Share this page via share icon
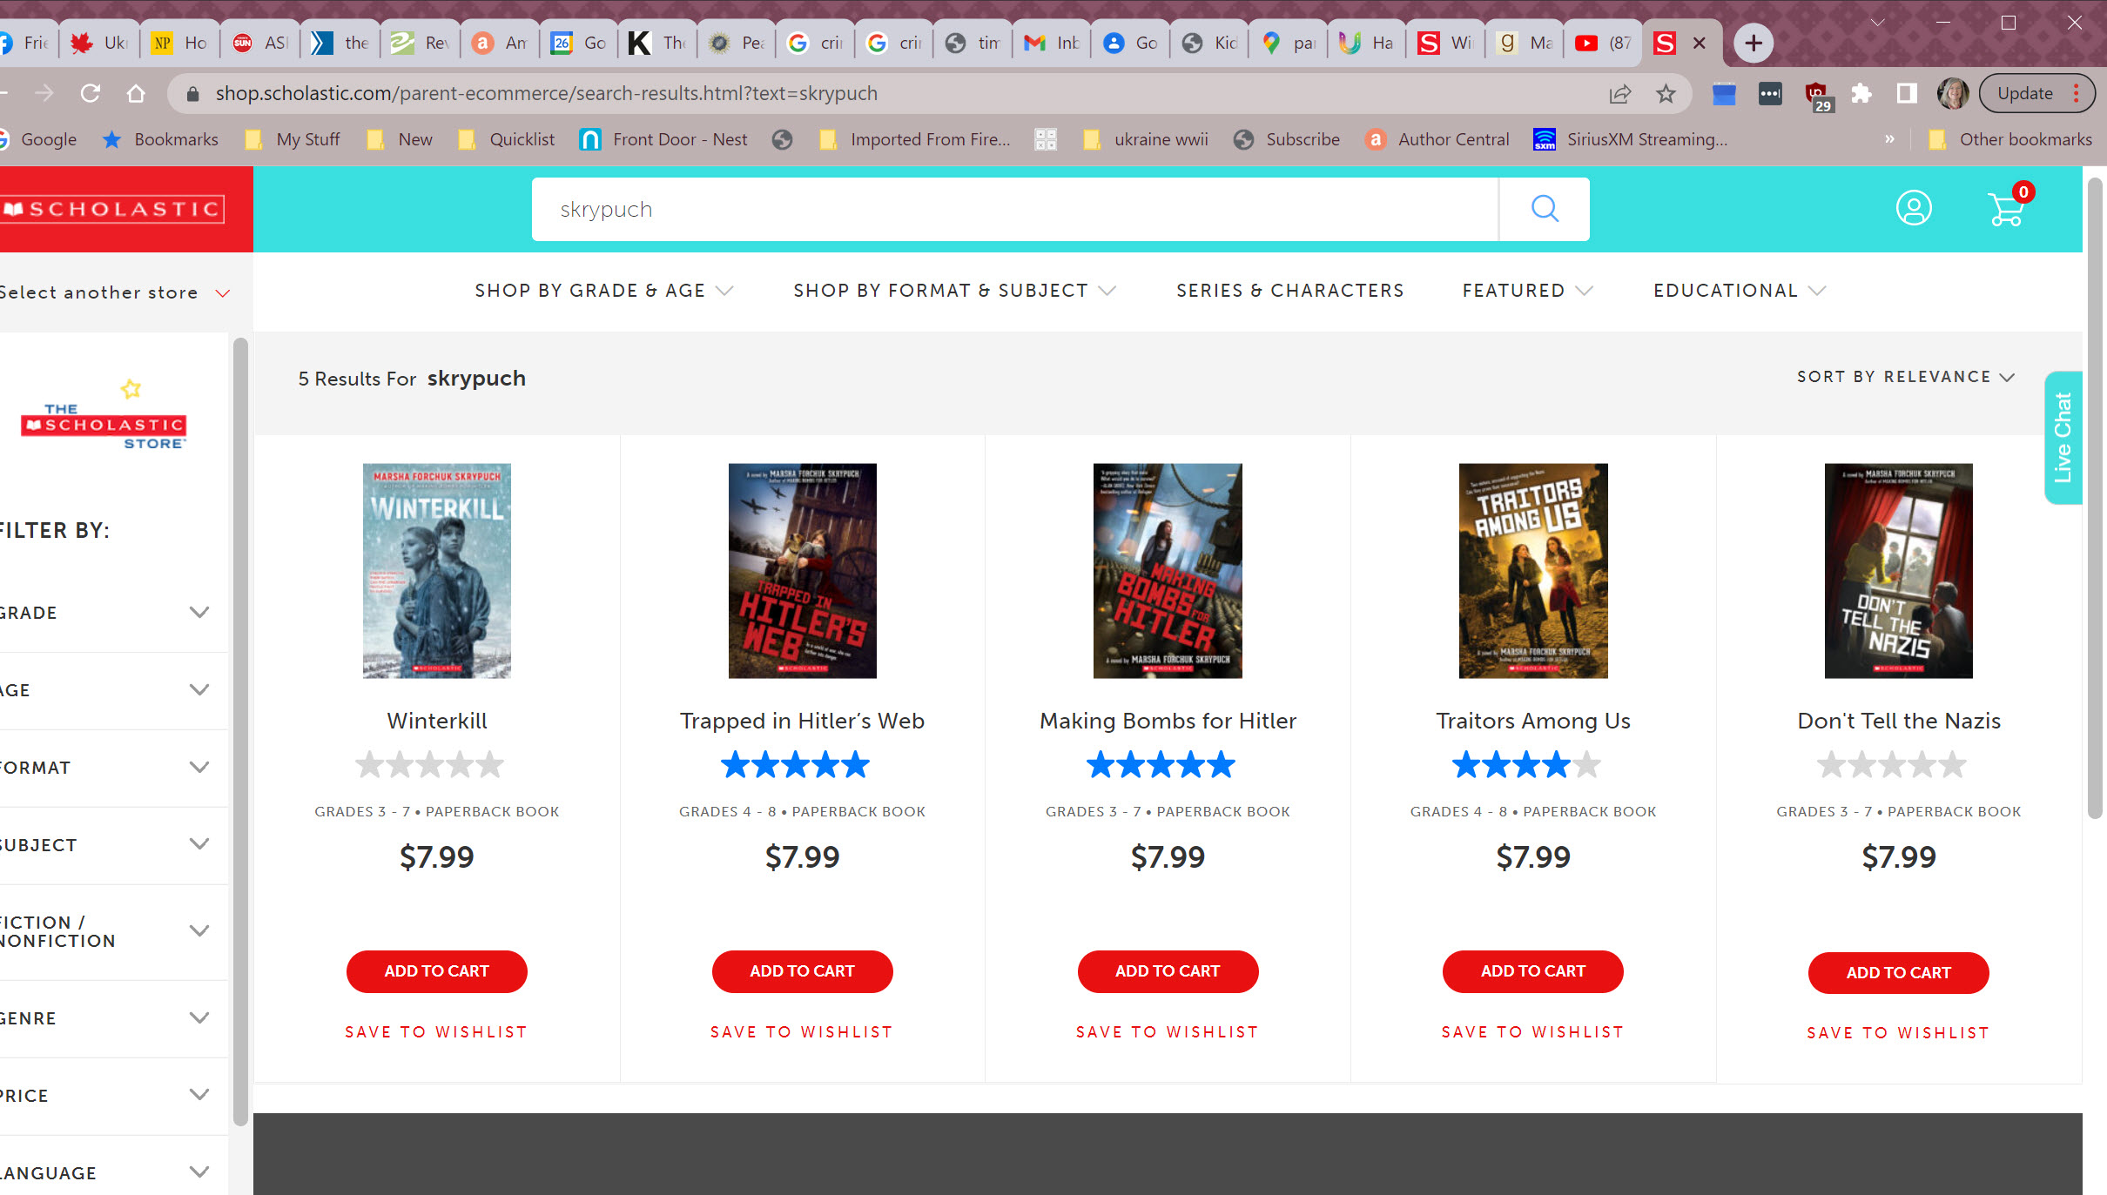The image size is (2107, 1195). point(1619,93)
